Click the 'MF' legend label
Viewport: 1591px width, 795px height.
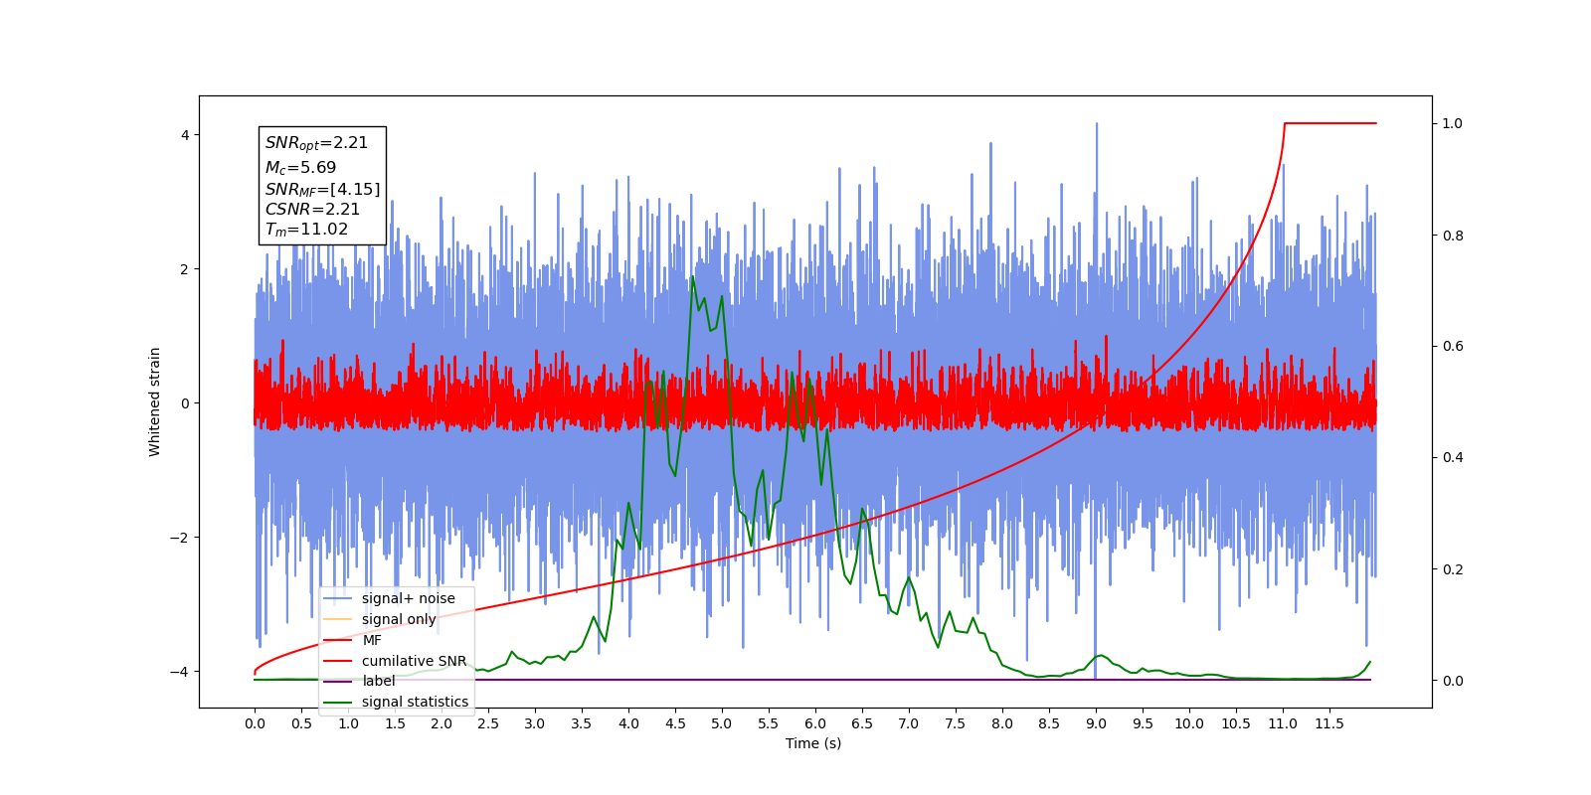coord(371,640)
